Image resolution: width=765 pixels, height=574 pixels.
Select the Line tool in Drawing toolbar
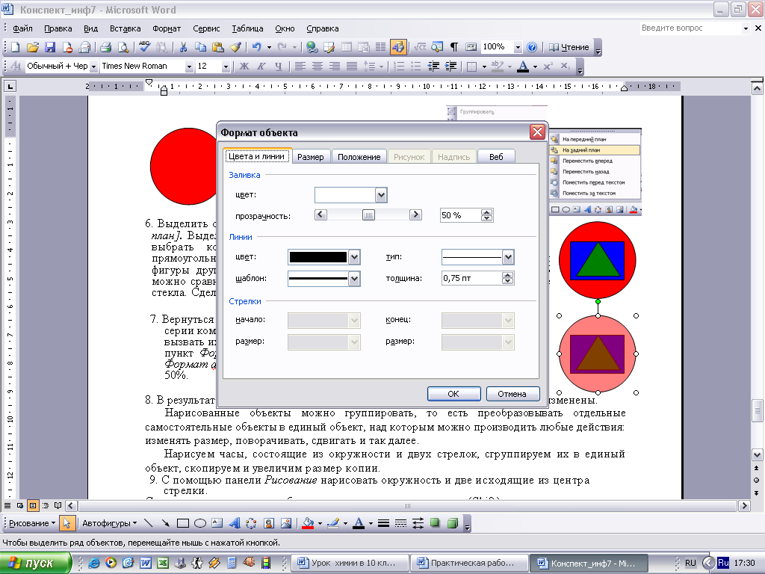pos(149,523)
